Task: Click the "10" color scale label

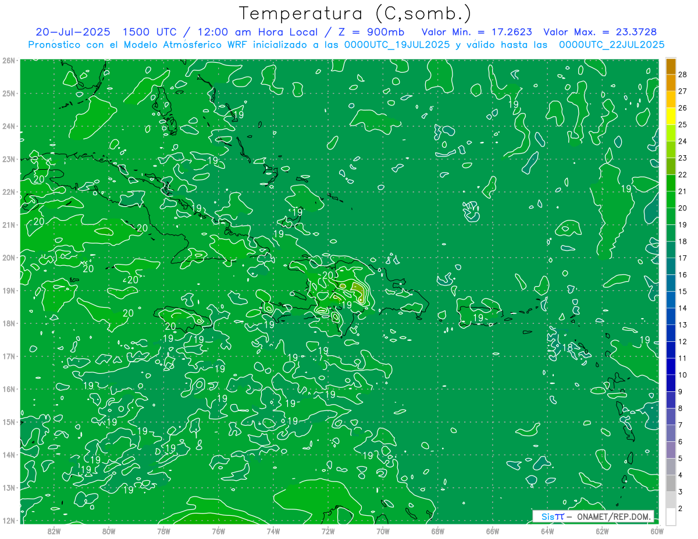Action: 683,375
